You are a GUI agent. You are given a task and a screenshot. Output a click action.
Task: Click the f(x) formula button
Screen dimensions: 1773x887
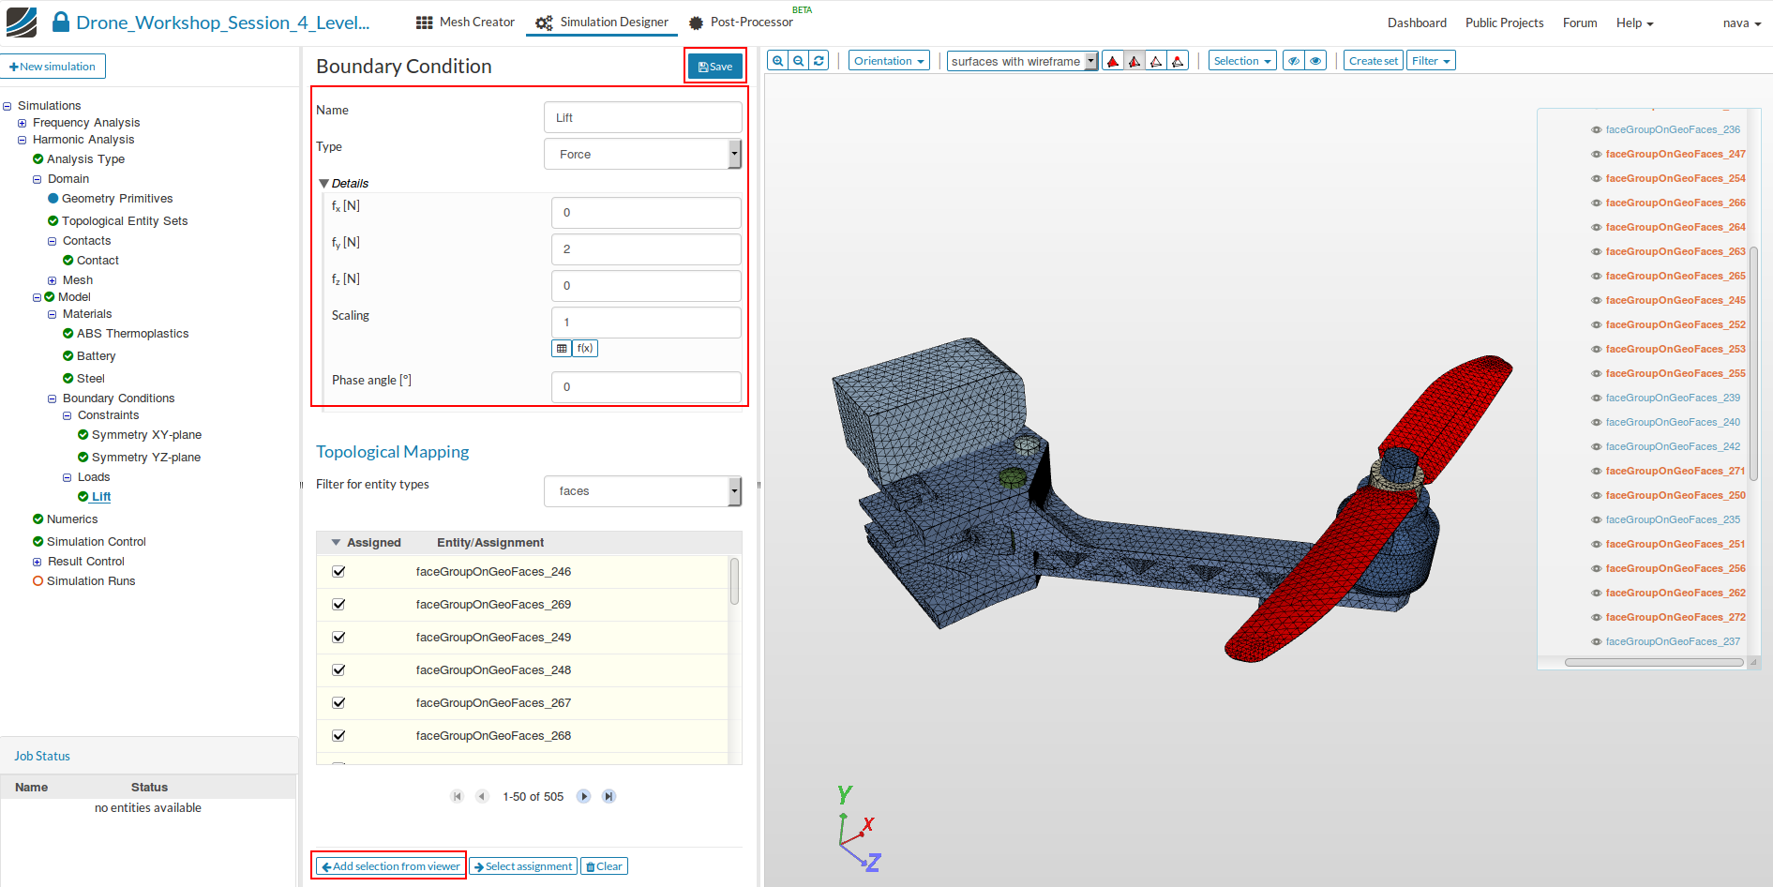tap(585, 349)
